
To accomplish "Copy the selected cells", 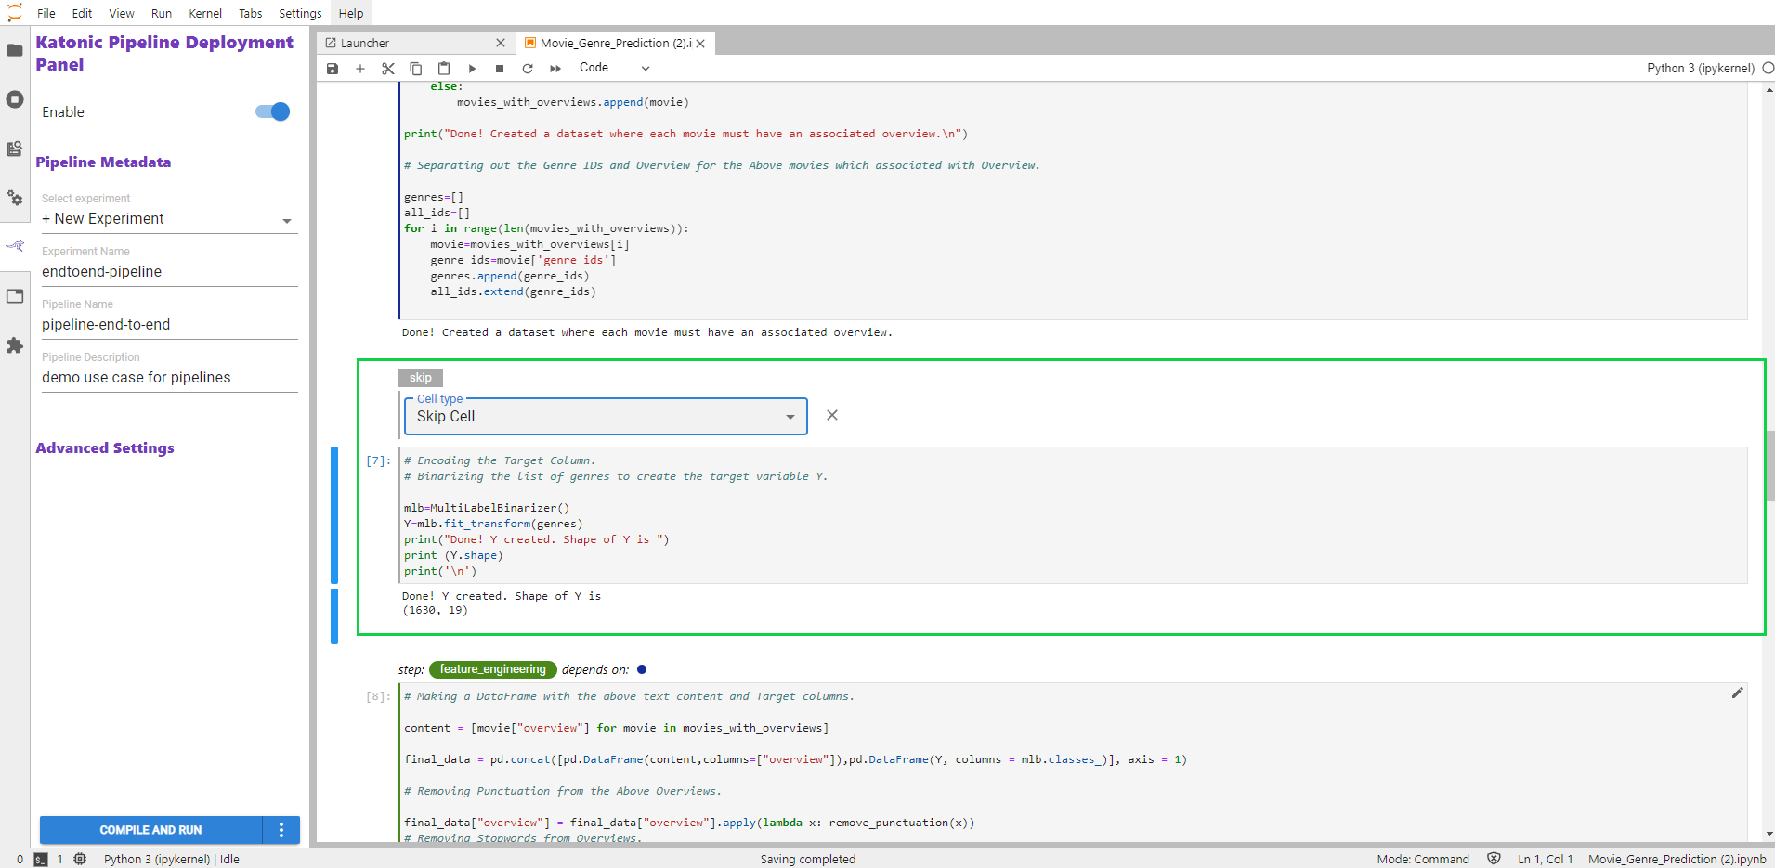I will point(416,69).
